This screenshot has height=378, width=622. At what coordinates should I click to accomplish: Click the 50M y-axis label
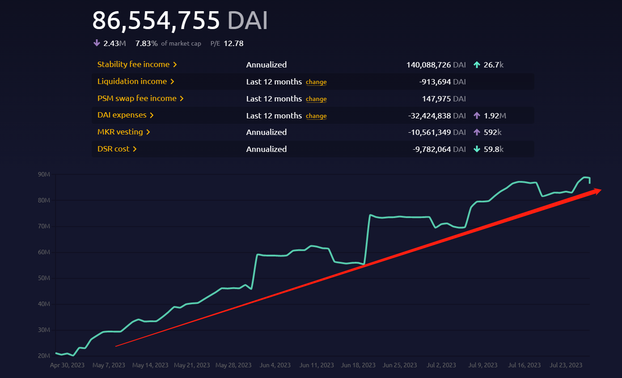[44, 278]
